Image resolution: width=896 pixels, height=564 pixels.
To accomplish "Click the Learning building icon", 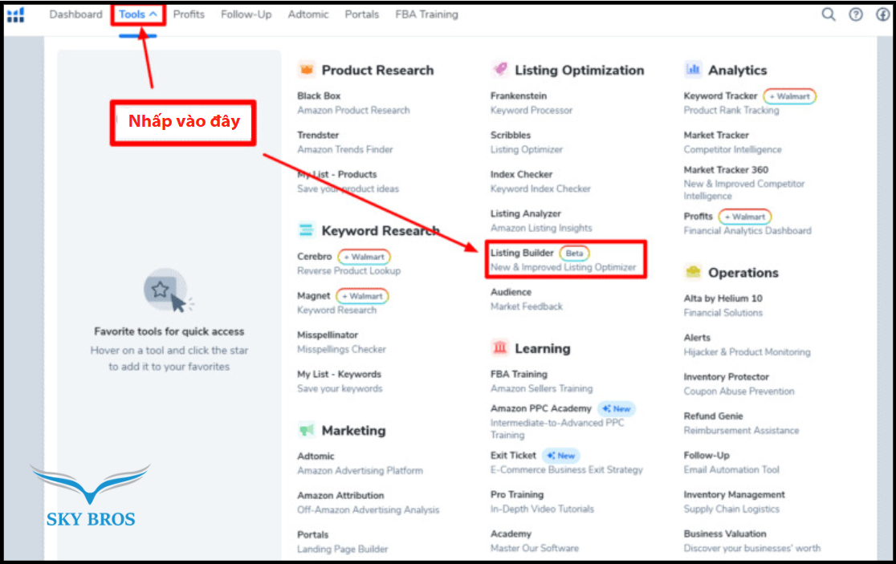I will [x=500, y=347].
